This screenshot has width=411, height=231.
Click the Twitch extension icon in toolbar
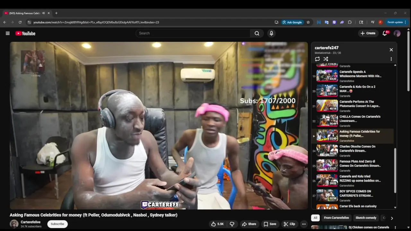coord(334,22)
